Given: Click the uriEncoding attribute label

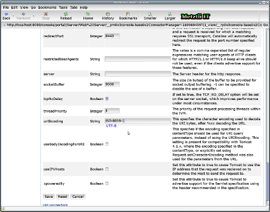Looking at the screenshot, I should (53, 121).
